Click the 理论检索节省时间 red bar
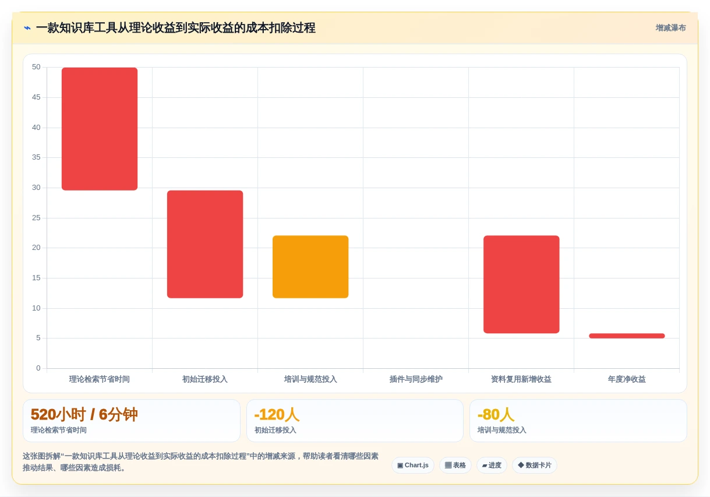Image resolution: width=710 pixels, height=497 pixels. (100, 129)
